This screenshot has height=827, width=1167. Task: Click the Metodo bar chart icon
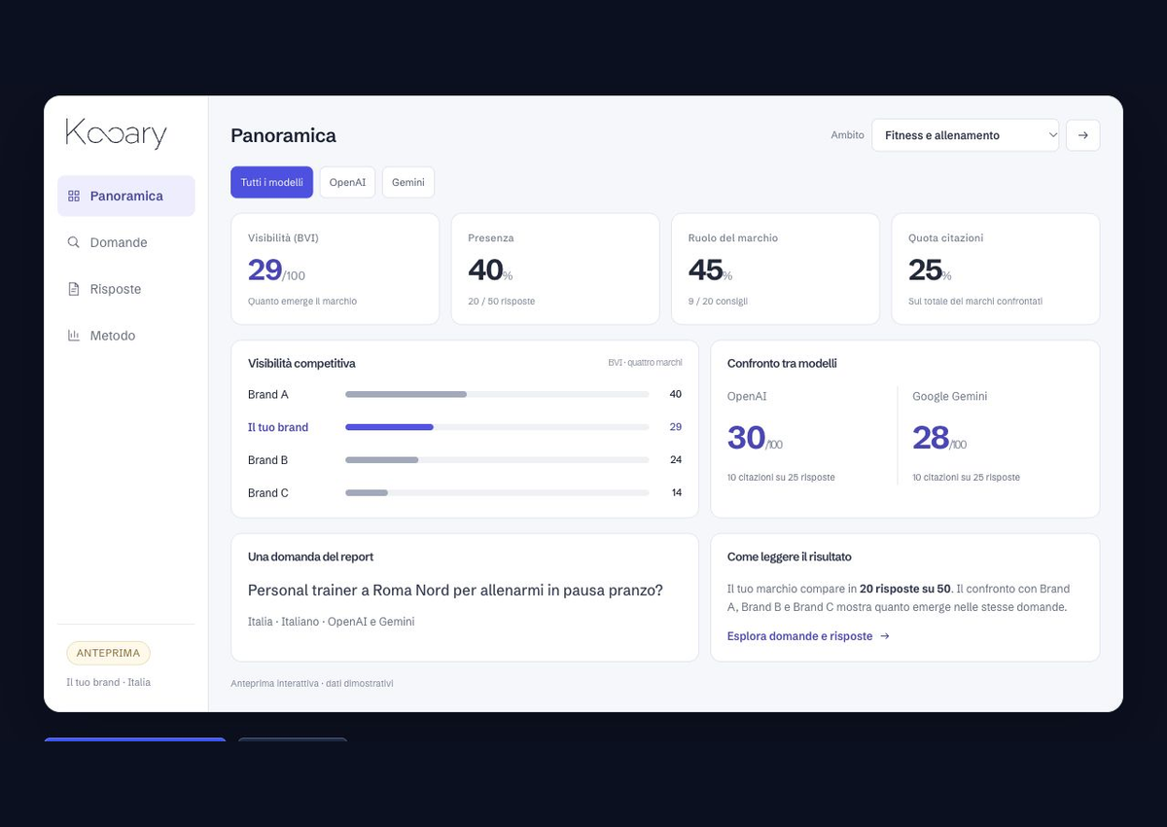tap(74, 336)
